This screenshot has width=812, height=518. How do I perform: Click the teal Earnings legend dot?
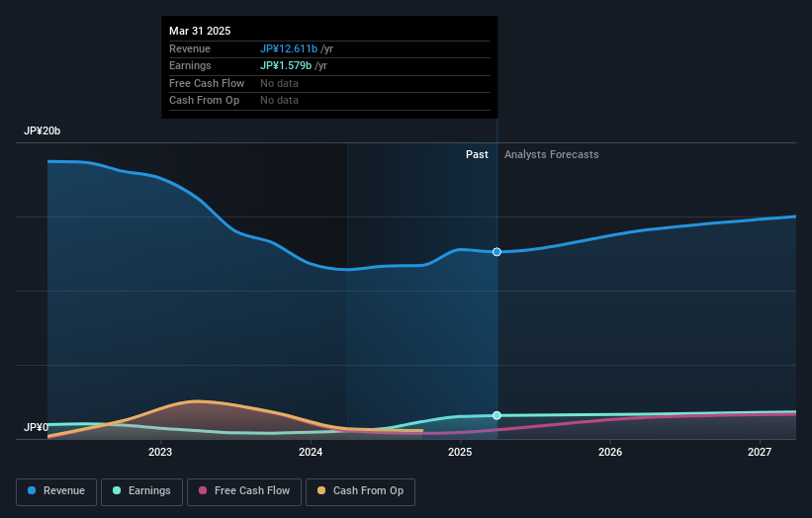click(117, 490)
